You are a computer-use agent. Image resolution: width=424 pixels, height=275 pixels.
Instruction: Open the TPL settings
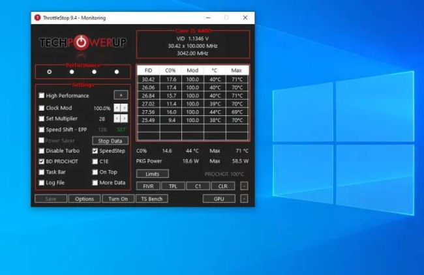173,186
